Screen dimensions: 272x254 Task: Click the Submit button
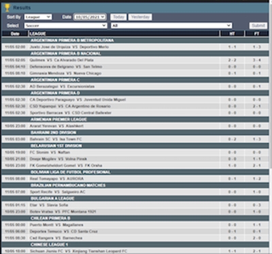pos(258,26)
